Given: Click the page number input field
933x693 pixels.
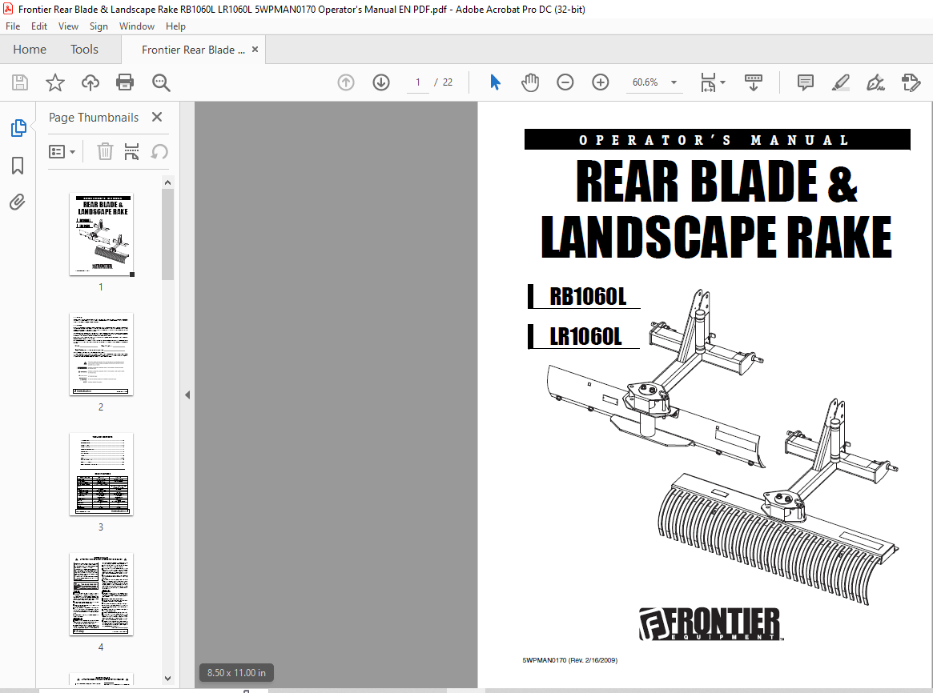Looking at the screenshot, I should click(x=418, y=82).
